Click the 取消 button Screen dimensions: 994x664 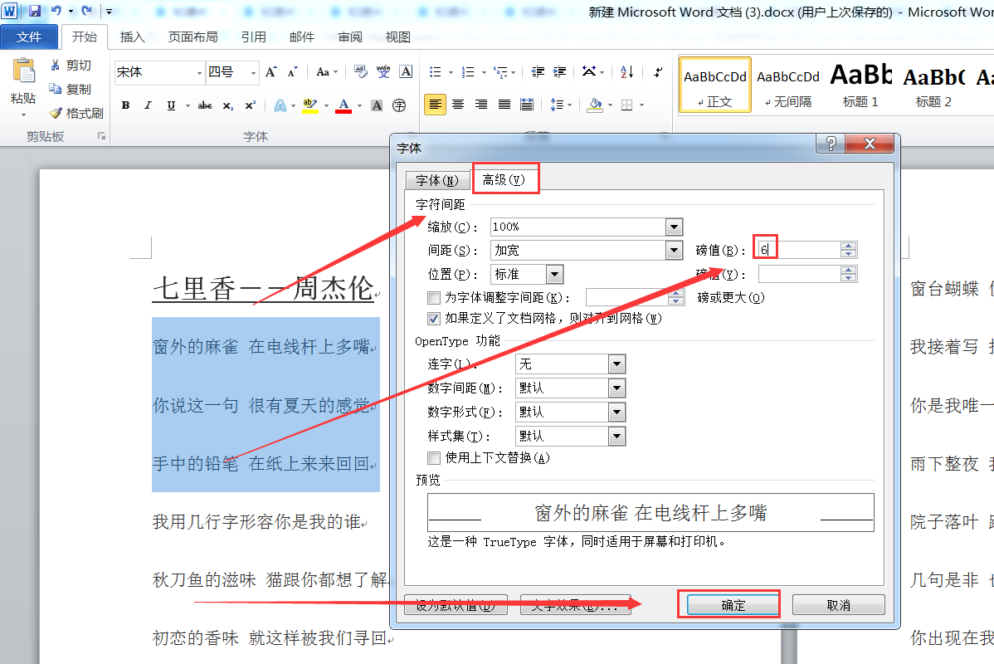(x=838, y=605)
